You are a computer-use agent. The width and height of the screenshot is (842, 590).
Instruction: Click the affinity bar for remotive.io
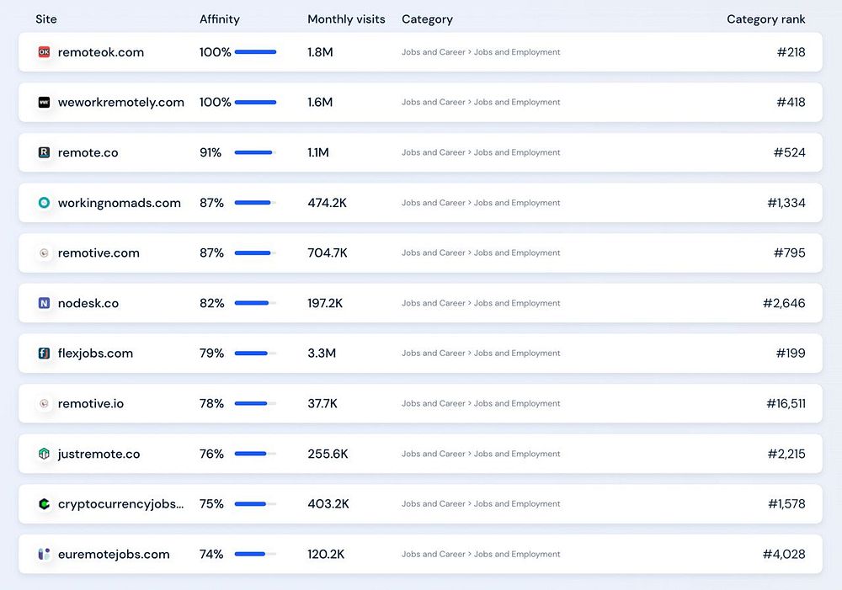[x=256, y=403]
